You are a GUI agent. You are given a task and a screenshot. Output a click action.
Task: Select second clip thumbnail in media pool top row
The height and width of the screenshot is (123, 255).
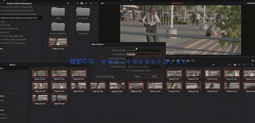point(59,73)
